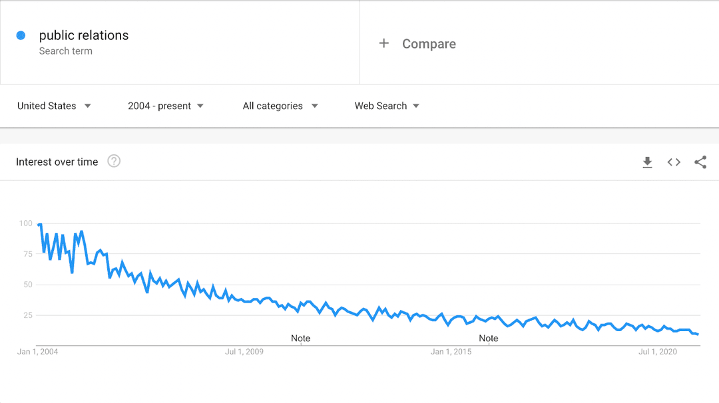Open the help tooltip next to Interest over time
The image size is (719, 403).
(x=113, y=161)
